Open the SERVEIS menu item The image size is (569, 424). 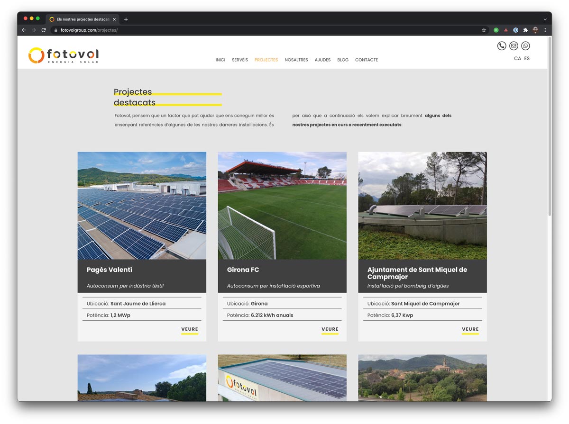click(240, 60)
